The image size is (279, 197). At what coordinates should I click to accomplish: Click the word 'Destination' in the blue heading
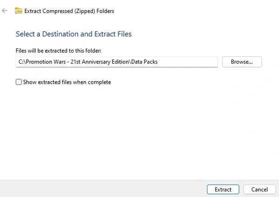60,34
